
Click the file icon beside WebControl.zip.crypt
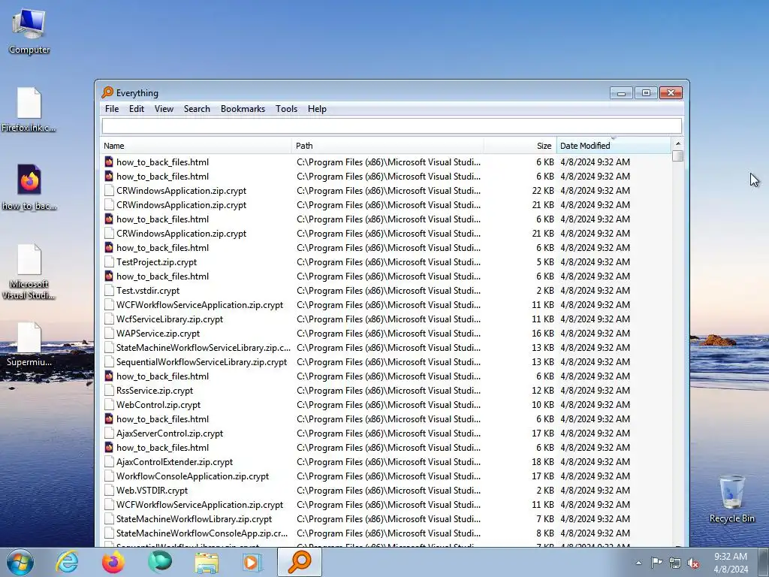click(109, 405)
